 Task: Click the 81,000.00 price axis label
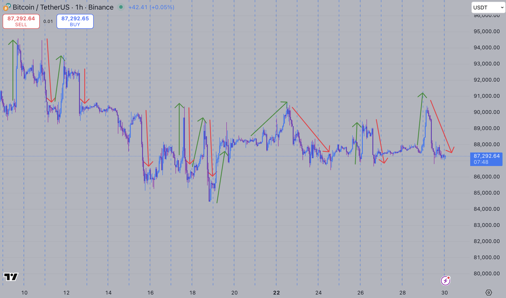pos(487,258)
